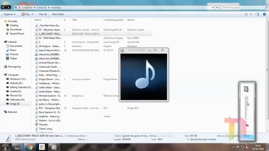269x151 pixels.
Task: Open Downloads in the navigation pane
Action: click(x=16, y=29)
